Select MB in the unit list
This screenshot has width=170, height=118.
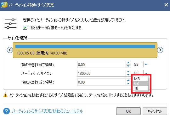141,79
